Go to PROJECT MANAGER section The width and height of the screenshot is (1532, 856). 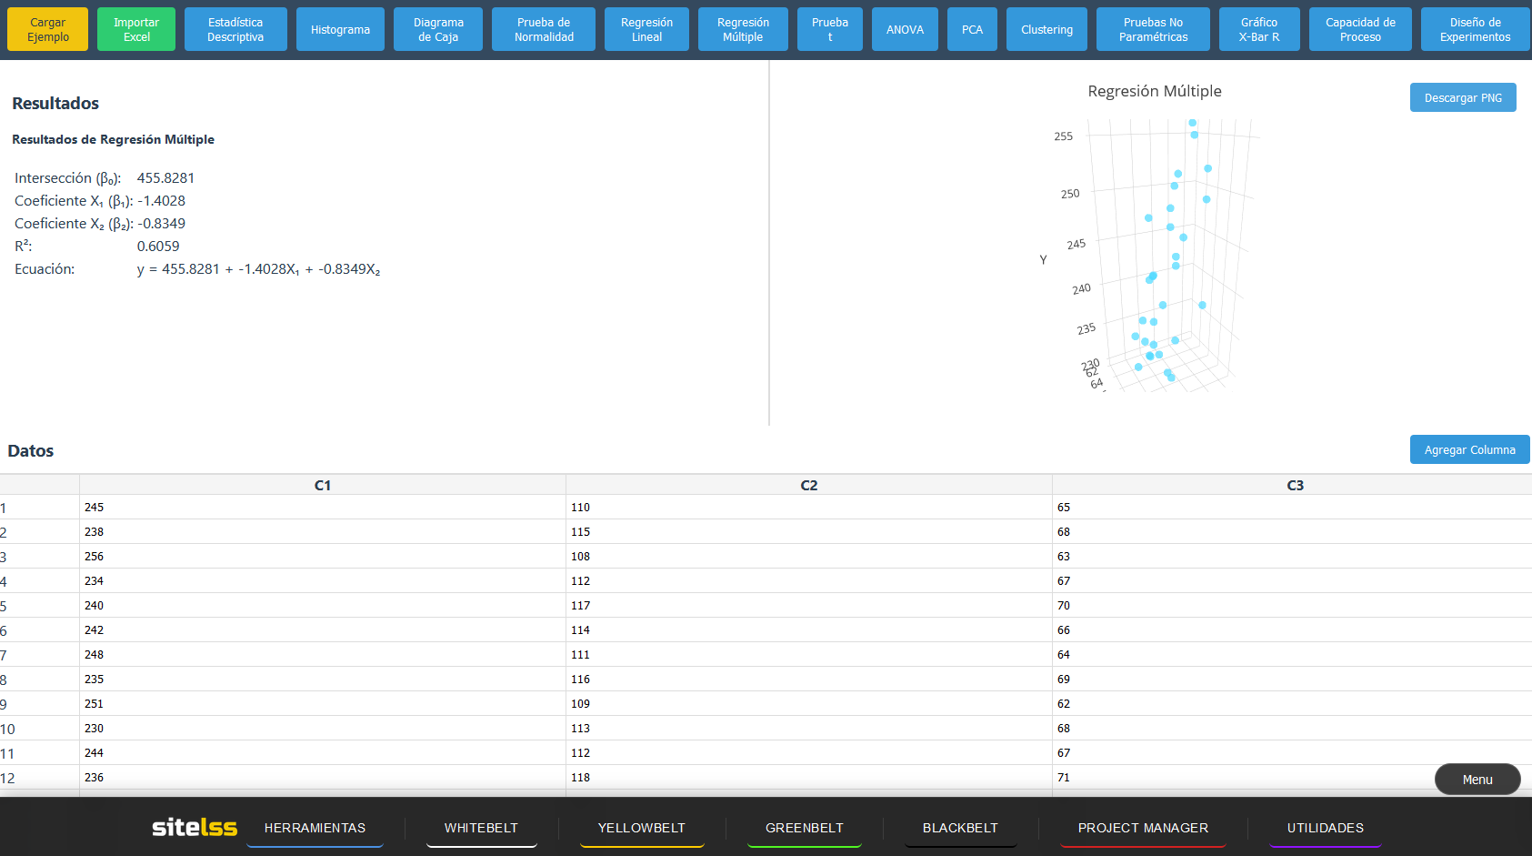(x=1143, y=828)
